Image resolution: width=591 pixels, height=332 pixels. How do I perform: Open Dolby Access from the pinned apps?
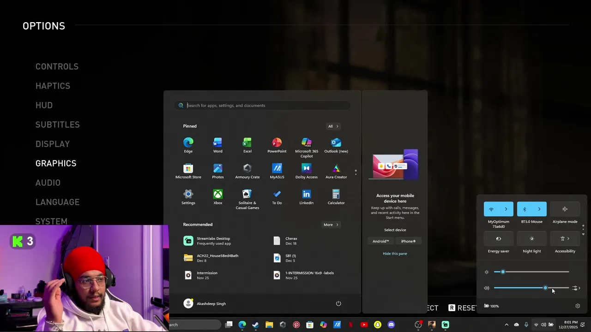tap(307, 171)
